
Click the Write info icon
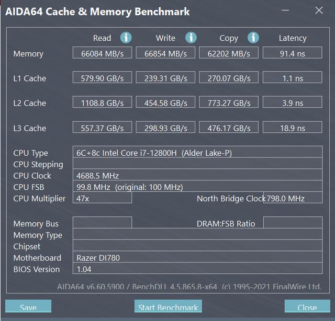[191, 37]
